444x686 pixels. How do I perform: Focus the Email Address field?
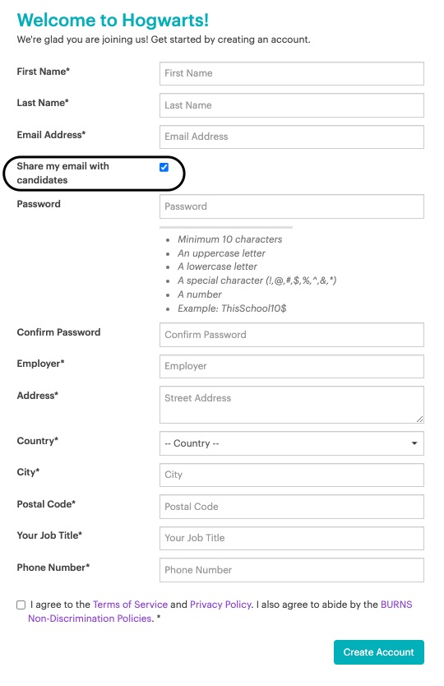tap(291, 137)
